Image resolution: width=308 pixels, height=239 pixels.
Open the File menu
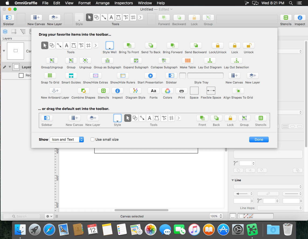45,3
